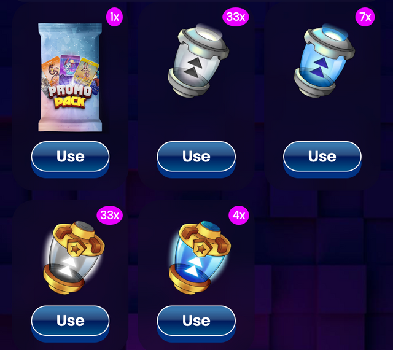Screen dimensions: 393x350
Task: Use the gold-trimmed blue potion
Action: [196, 321]
